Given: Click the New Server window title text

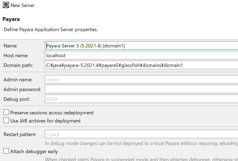Looking at the screenshot, I should 23,5.
